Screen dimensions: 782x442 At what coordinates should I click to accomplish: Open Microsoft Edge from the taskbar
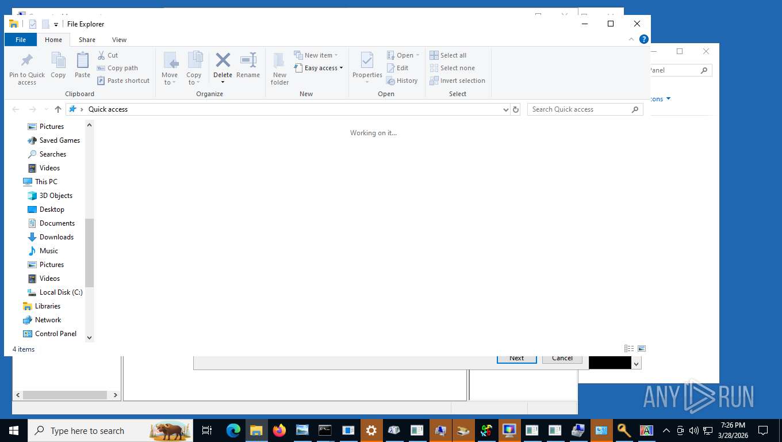pyautogui.click(x=233, y=430)
